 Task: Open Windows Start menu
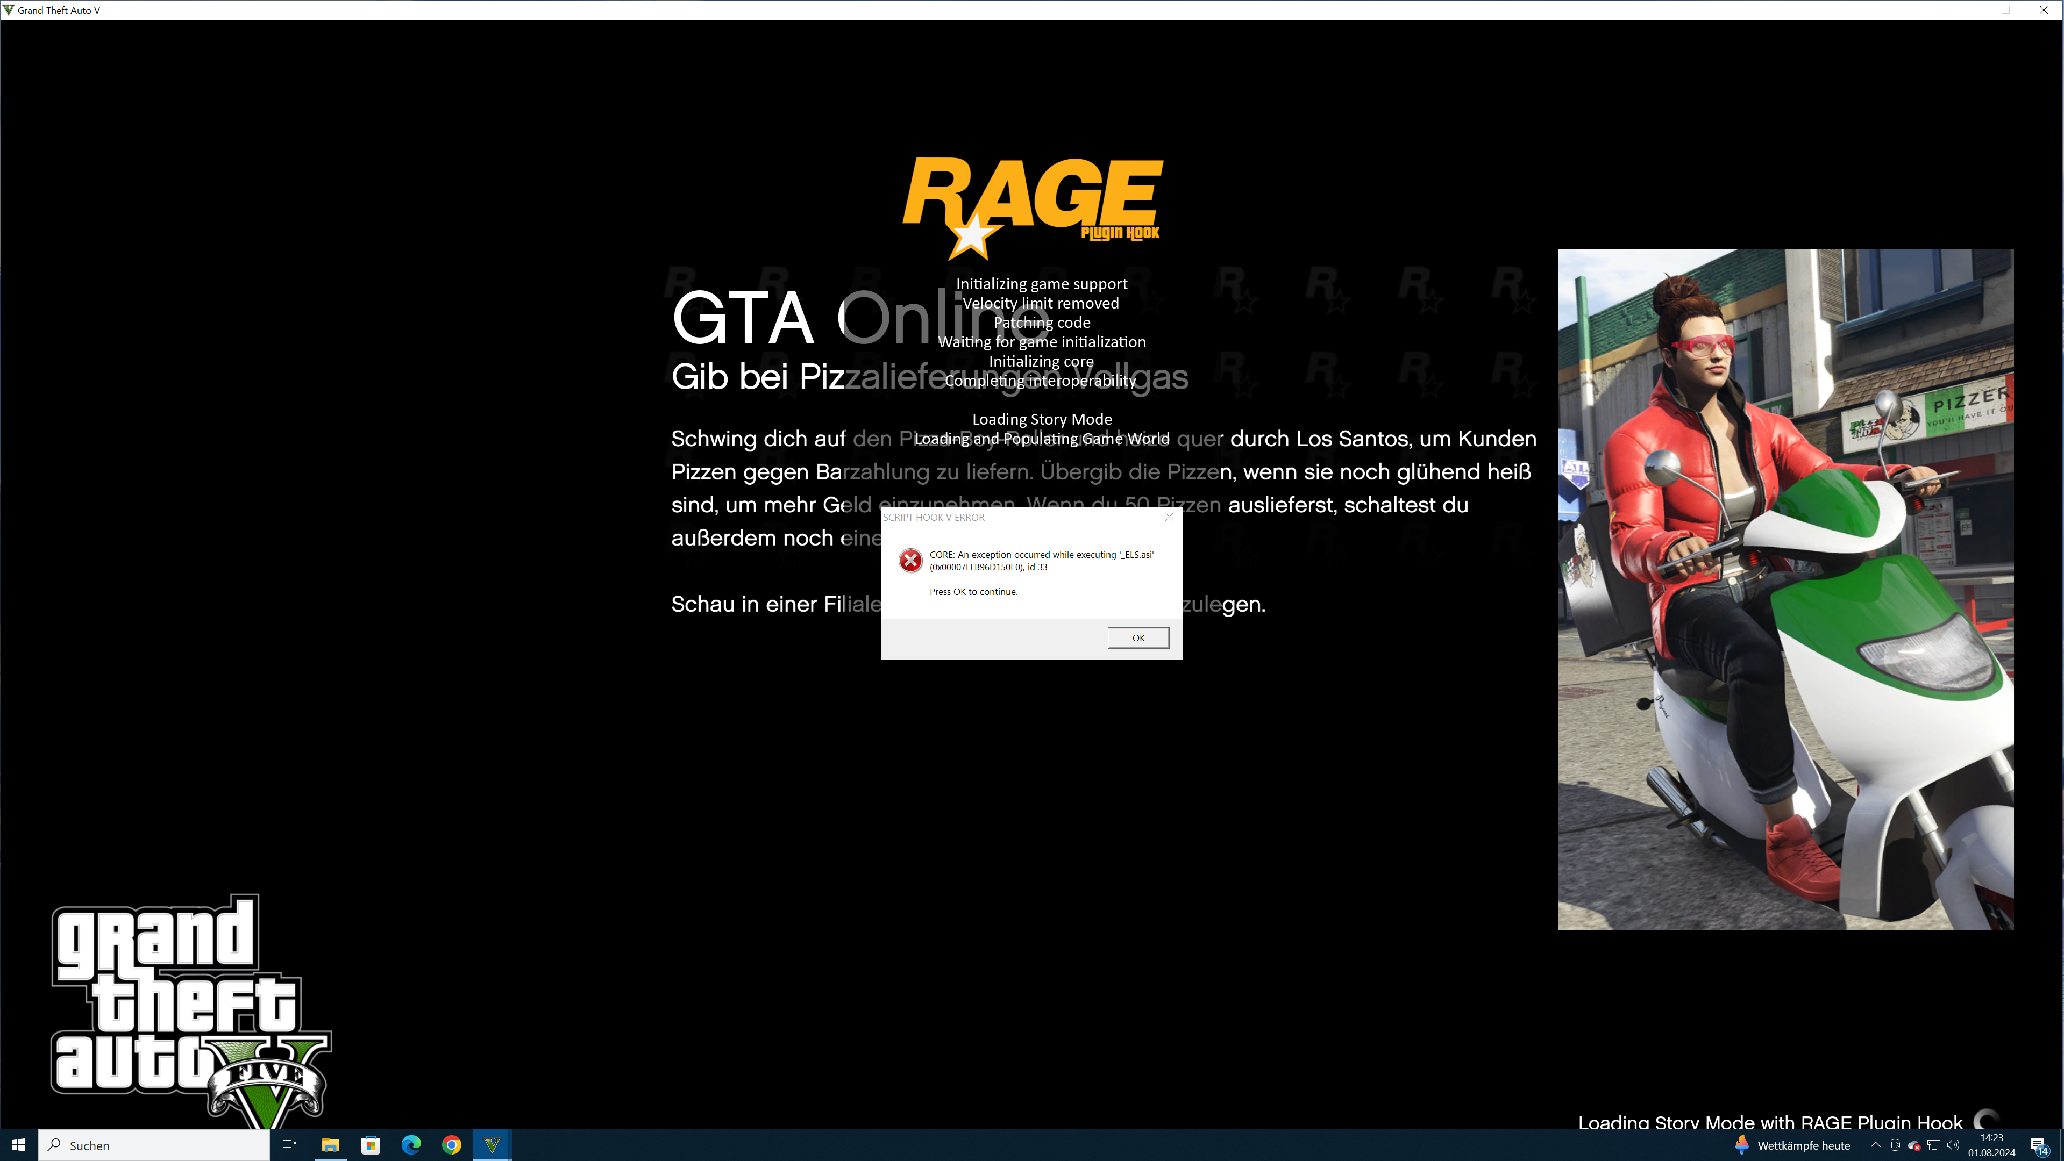(18, 1145)
